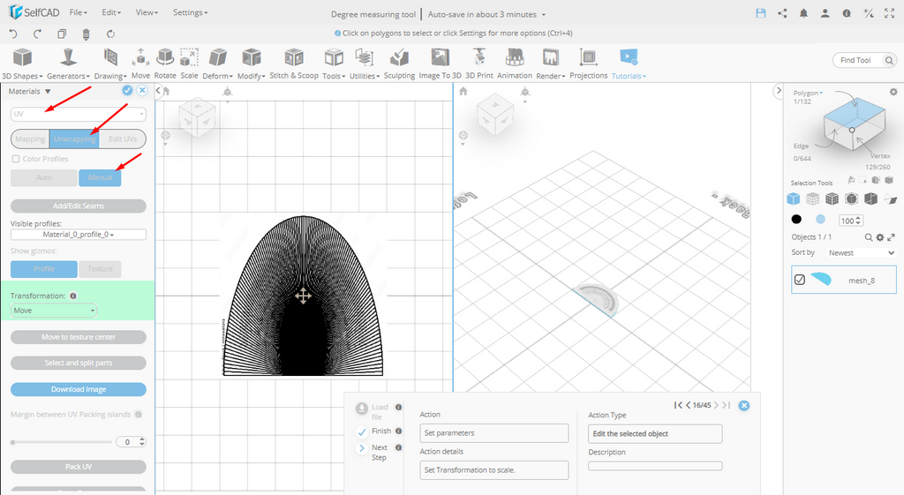Viewport: 904px width, 495px height.
Task: Click the Save disk icon
Action: coord(761,13)
